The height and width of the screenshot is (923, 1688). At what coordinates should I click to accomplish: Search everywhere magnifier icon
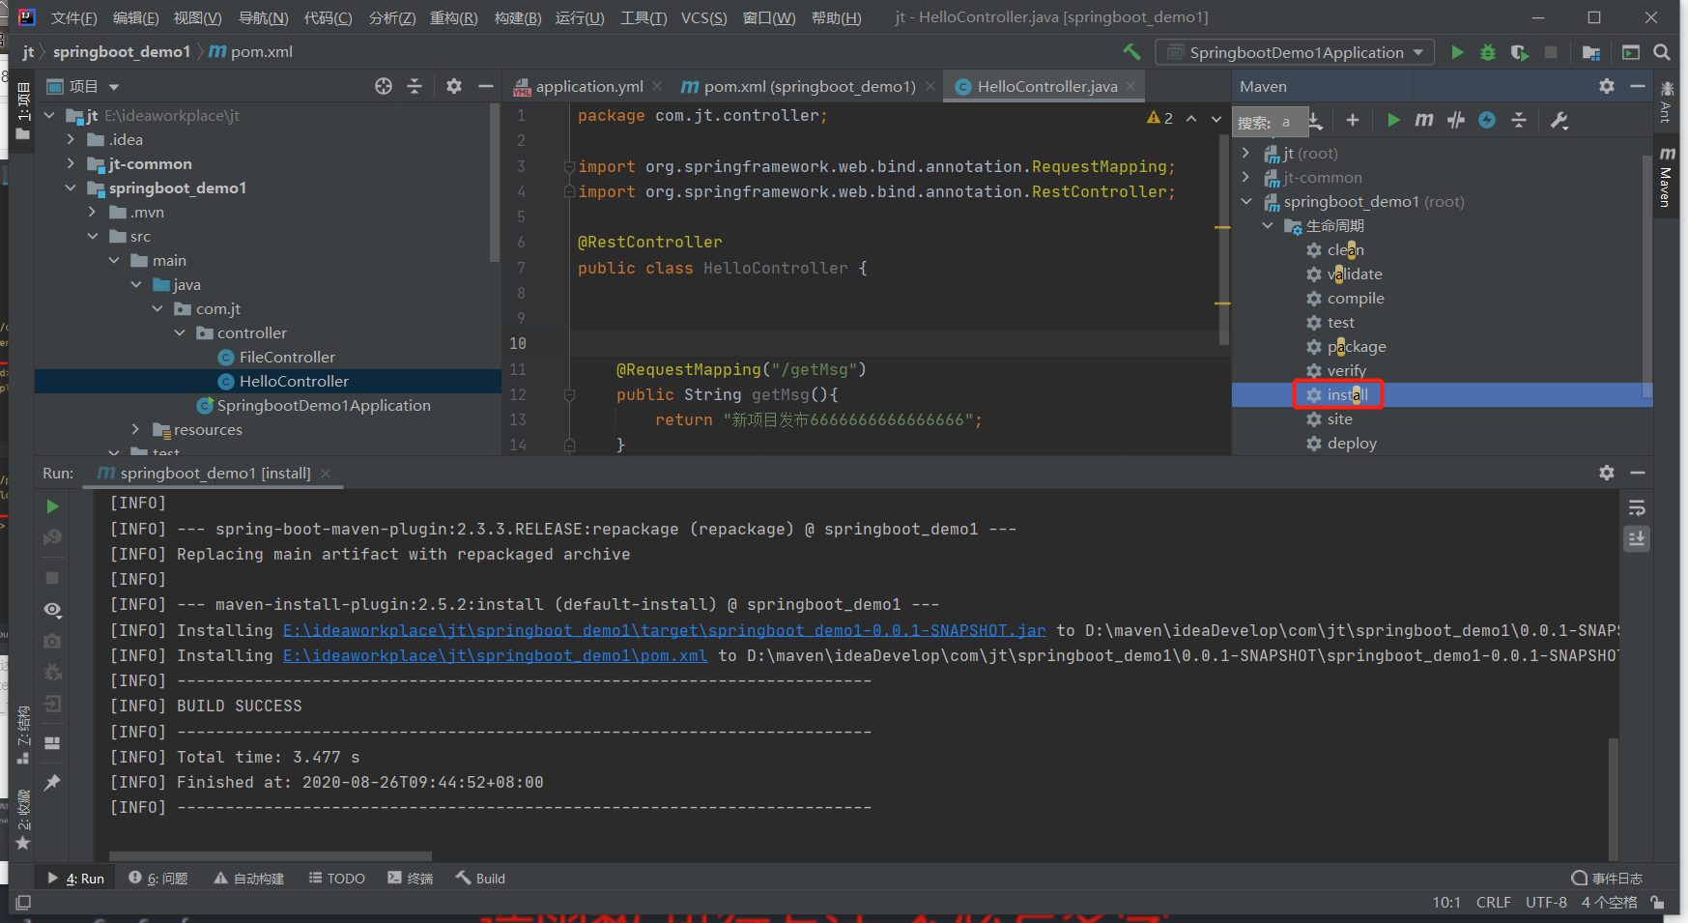click(x=1662, y=52)
